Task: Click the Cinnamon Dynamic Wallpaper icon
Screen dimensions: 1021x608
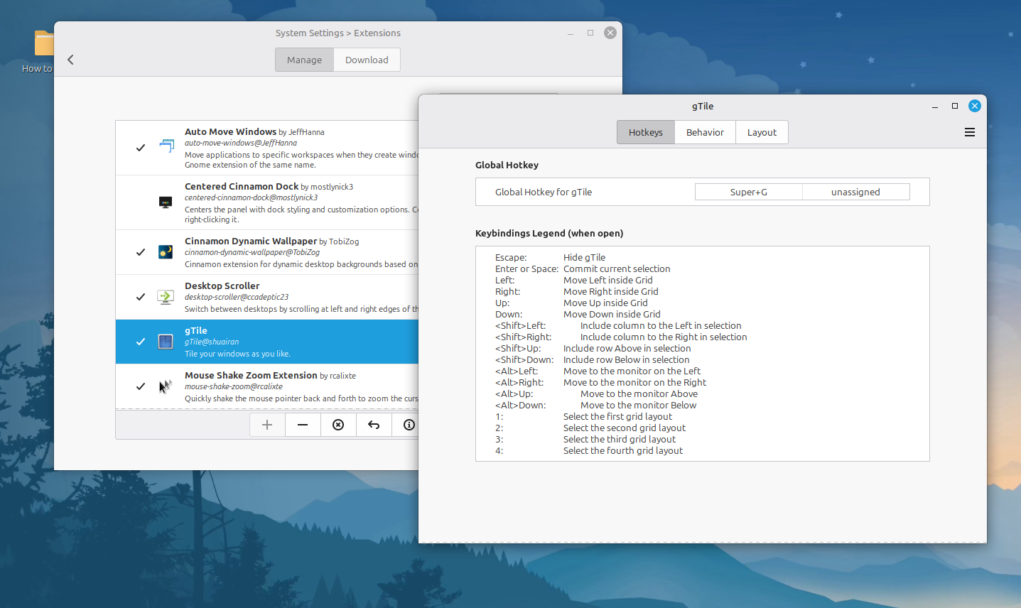Action: [x=166, y=251]
